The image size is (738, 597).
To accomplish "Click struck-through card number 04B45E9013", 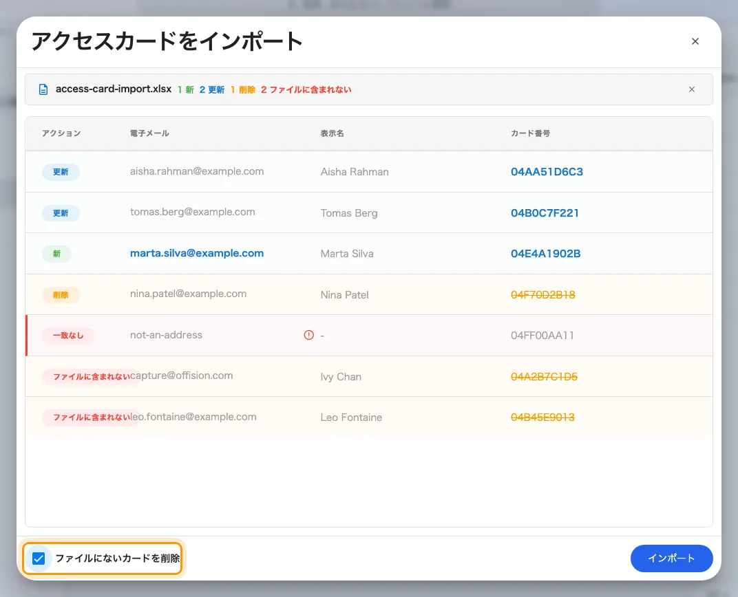I will click(x=542, y=417).
